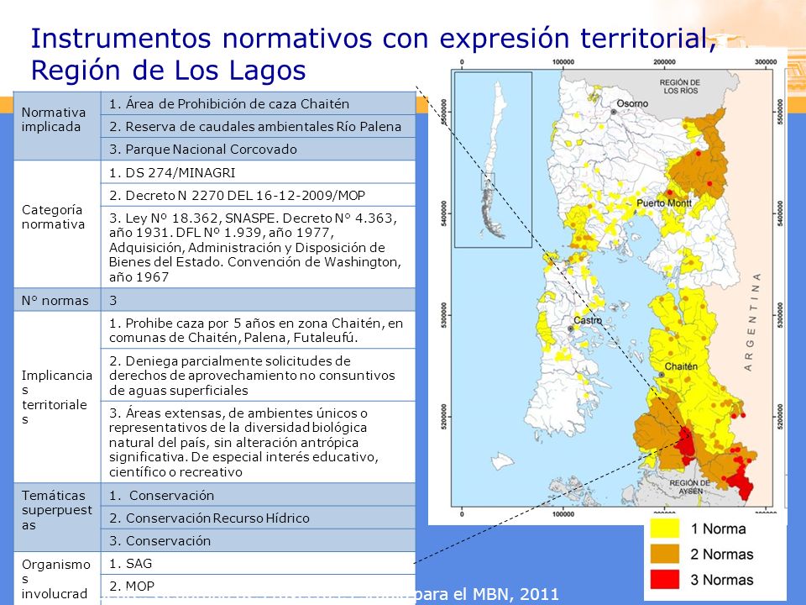Click '3. Conservación' cell
This screenshot has width=806, height=605.
258,540
